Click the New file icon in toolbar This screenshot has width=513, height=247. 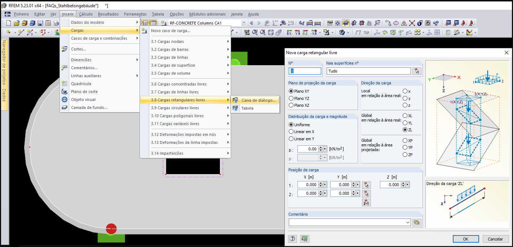click(x=8, y=23)
